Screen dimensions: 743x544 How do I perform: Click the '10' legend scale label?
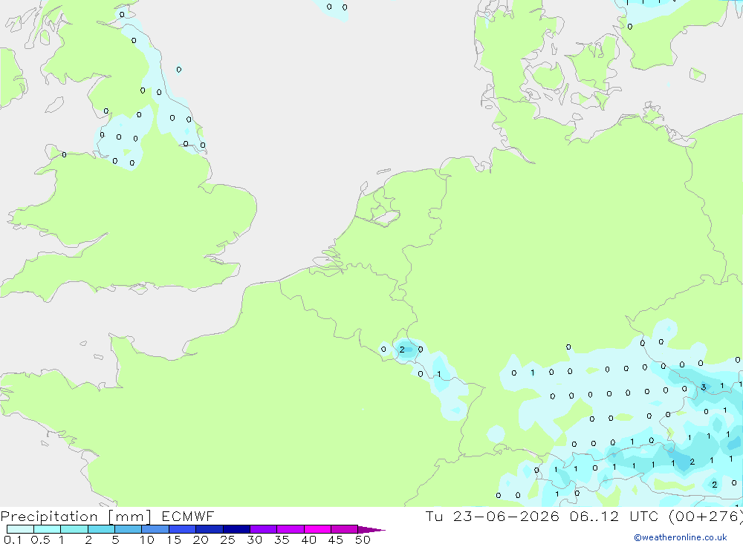point(147,540)
